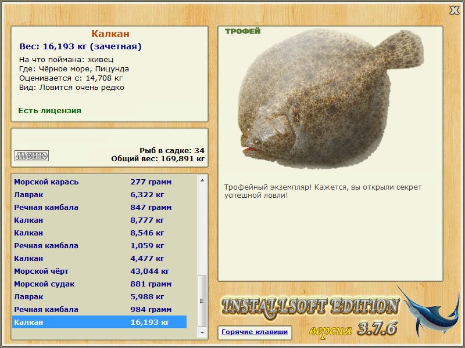
Task: Click the fish list scrollbar thumb
Action: 202,300
